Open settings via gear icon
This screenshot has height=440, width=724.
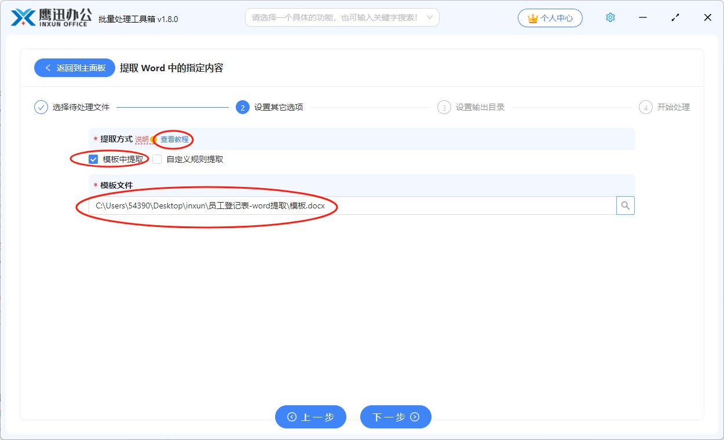(610, 17)
